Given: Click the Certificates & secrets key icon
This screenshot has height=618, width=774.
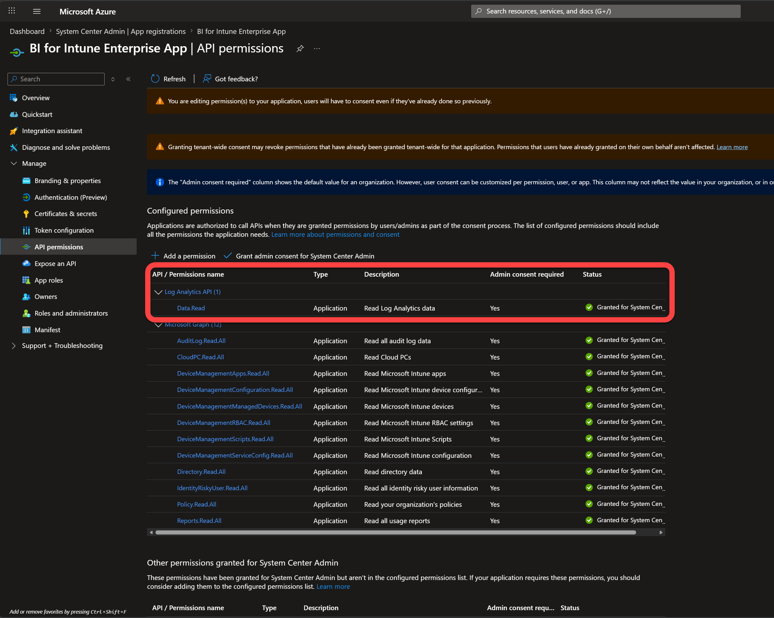Looking at the screenshot, I should coord(26,214).
